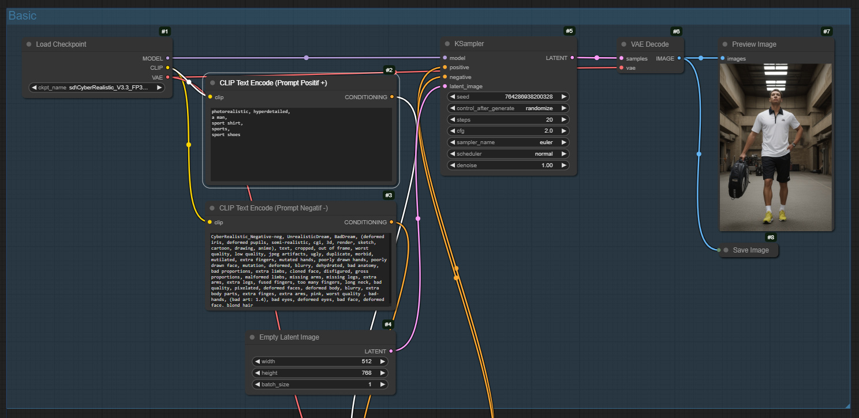Click the latent_image input port on KSampler
The width and height of the screenshot is (859, 418).
444,86
